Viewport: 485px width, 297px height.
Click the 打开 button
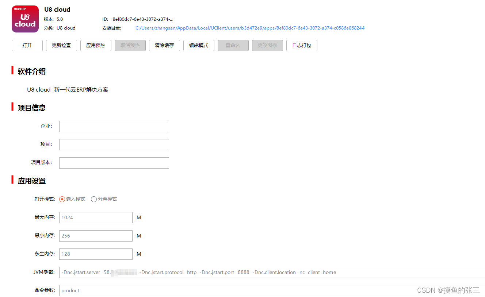[27, 46]
